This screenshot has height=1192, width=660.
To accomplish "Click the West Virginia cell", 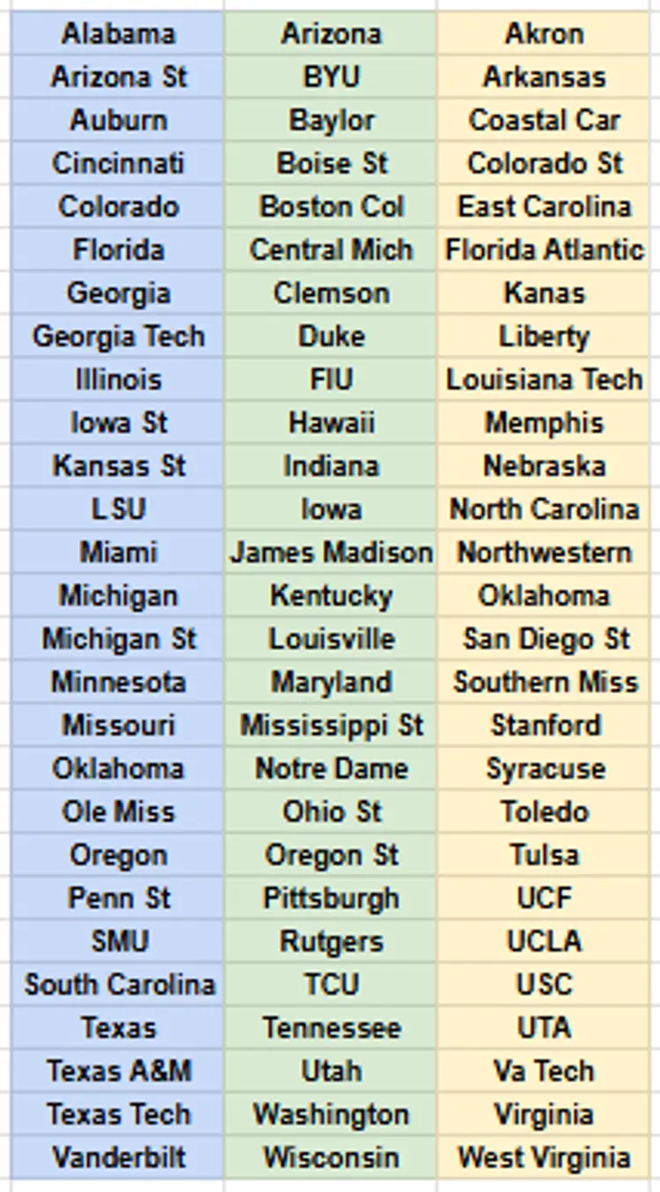I will tap(544, 1156).
